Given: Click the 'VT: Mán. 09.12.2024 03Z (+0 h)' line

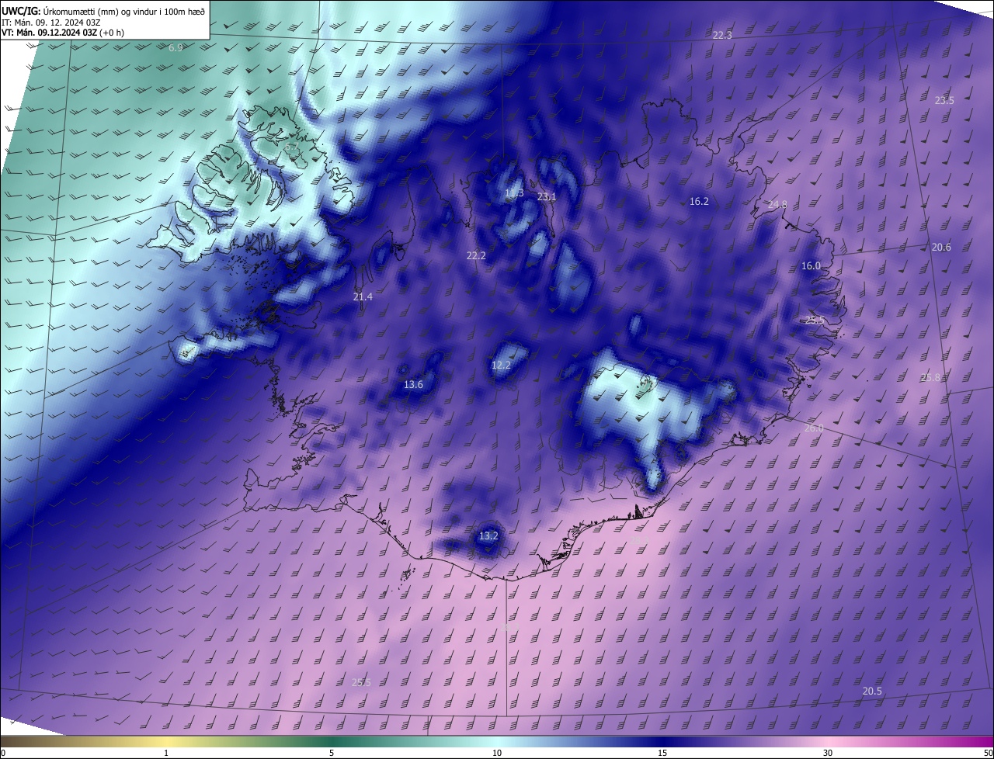Looking at the screenshot, I should point(63,33).
